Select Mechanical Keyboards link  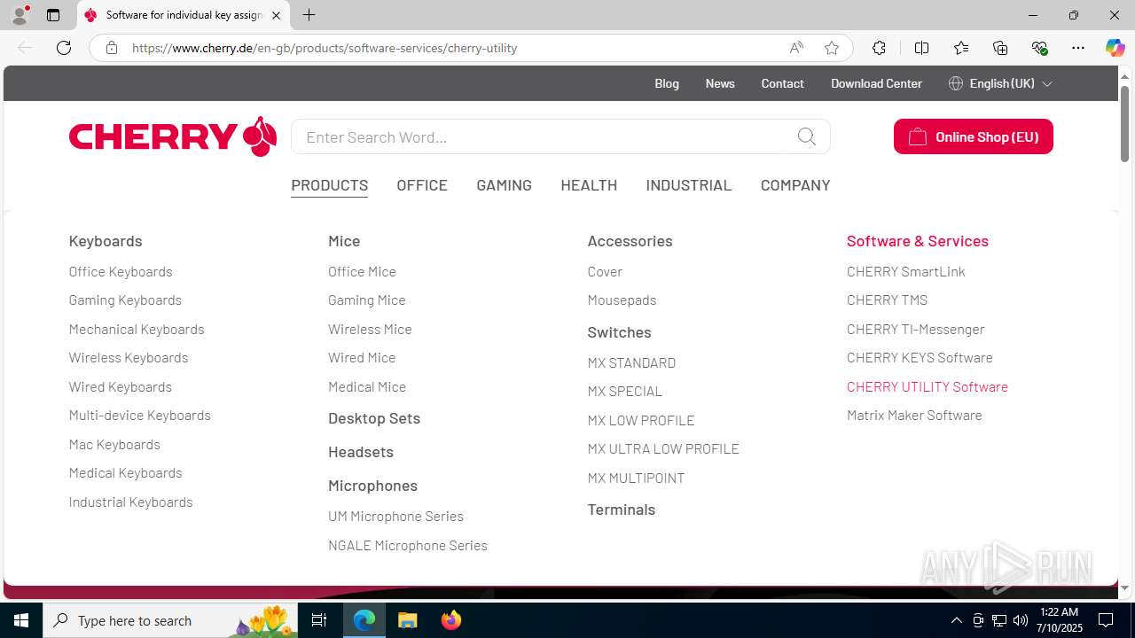pos(137,329)
